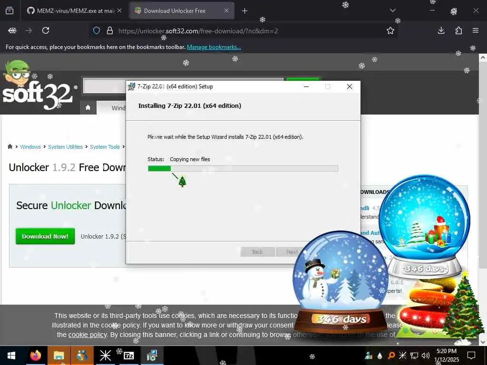Click the orange magnifier tray icon

[391, 355]
